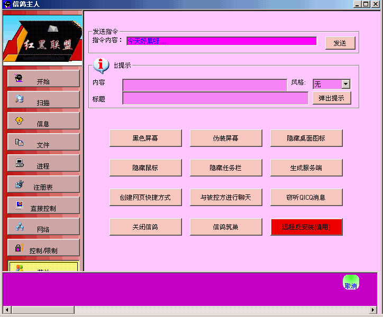Open the 文件 documents icon
The height and width of the screenshot is (317, 383).
click(x=19, y=142)
